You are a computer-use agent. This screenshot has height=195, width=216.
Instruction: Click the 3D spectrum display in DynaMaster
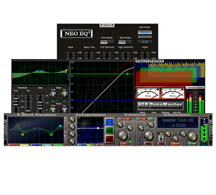click(170, 74)
